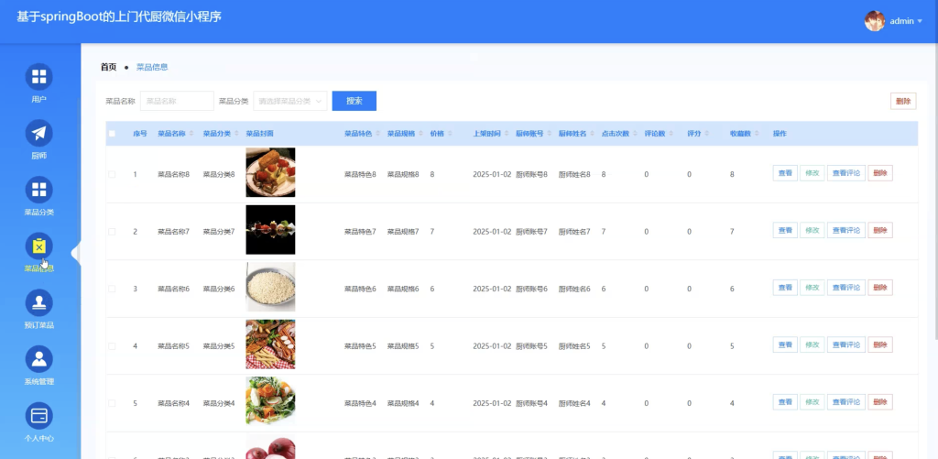Sort by 价格 column arrows
Screen dimensions: 938x459
[450, 134]
